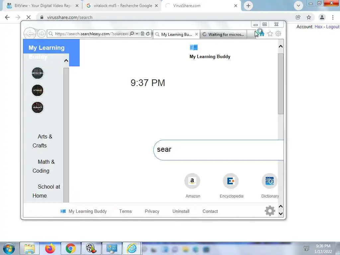Click Chrome back arrow
The width and height of the screenshot is (340, 255).
pos(7,17)
